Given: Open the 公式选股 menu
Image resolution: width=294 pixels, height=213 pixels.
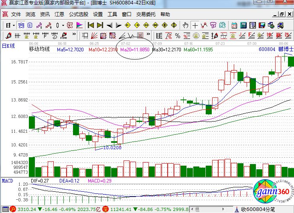Looking at the screenshot, I should pos(79,14).
